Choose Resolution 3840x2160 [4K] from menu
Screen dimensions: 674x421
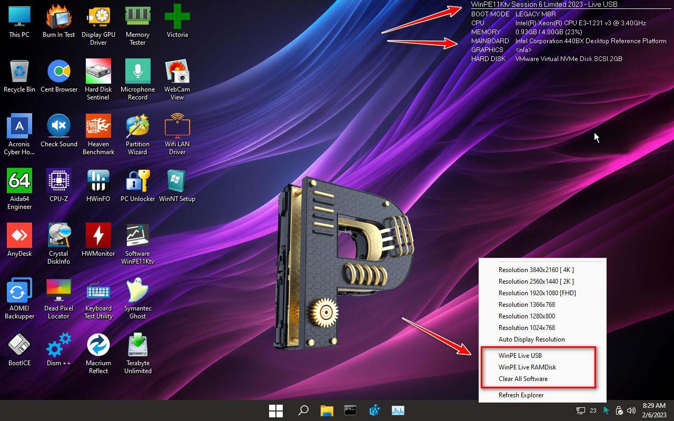(536, 270)
